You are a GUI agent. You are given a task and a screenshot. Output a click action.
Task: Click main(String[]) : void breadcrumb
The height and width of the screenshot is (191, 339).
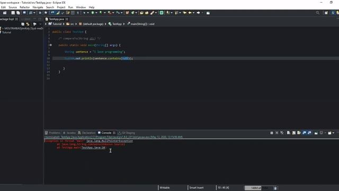(140, 24)
